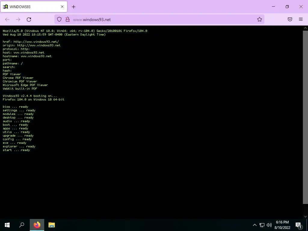Open the Windows Start menu

tap(7, 225)
